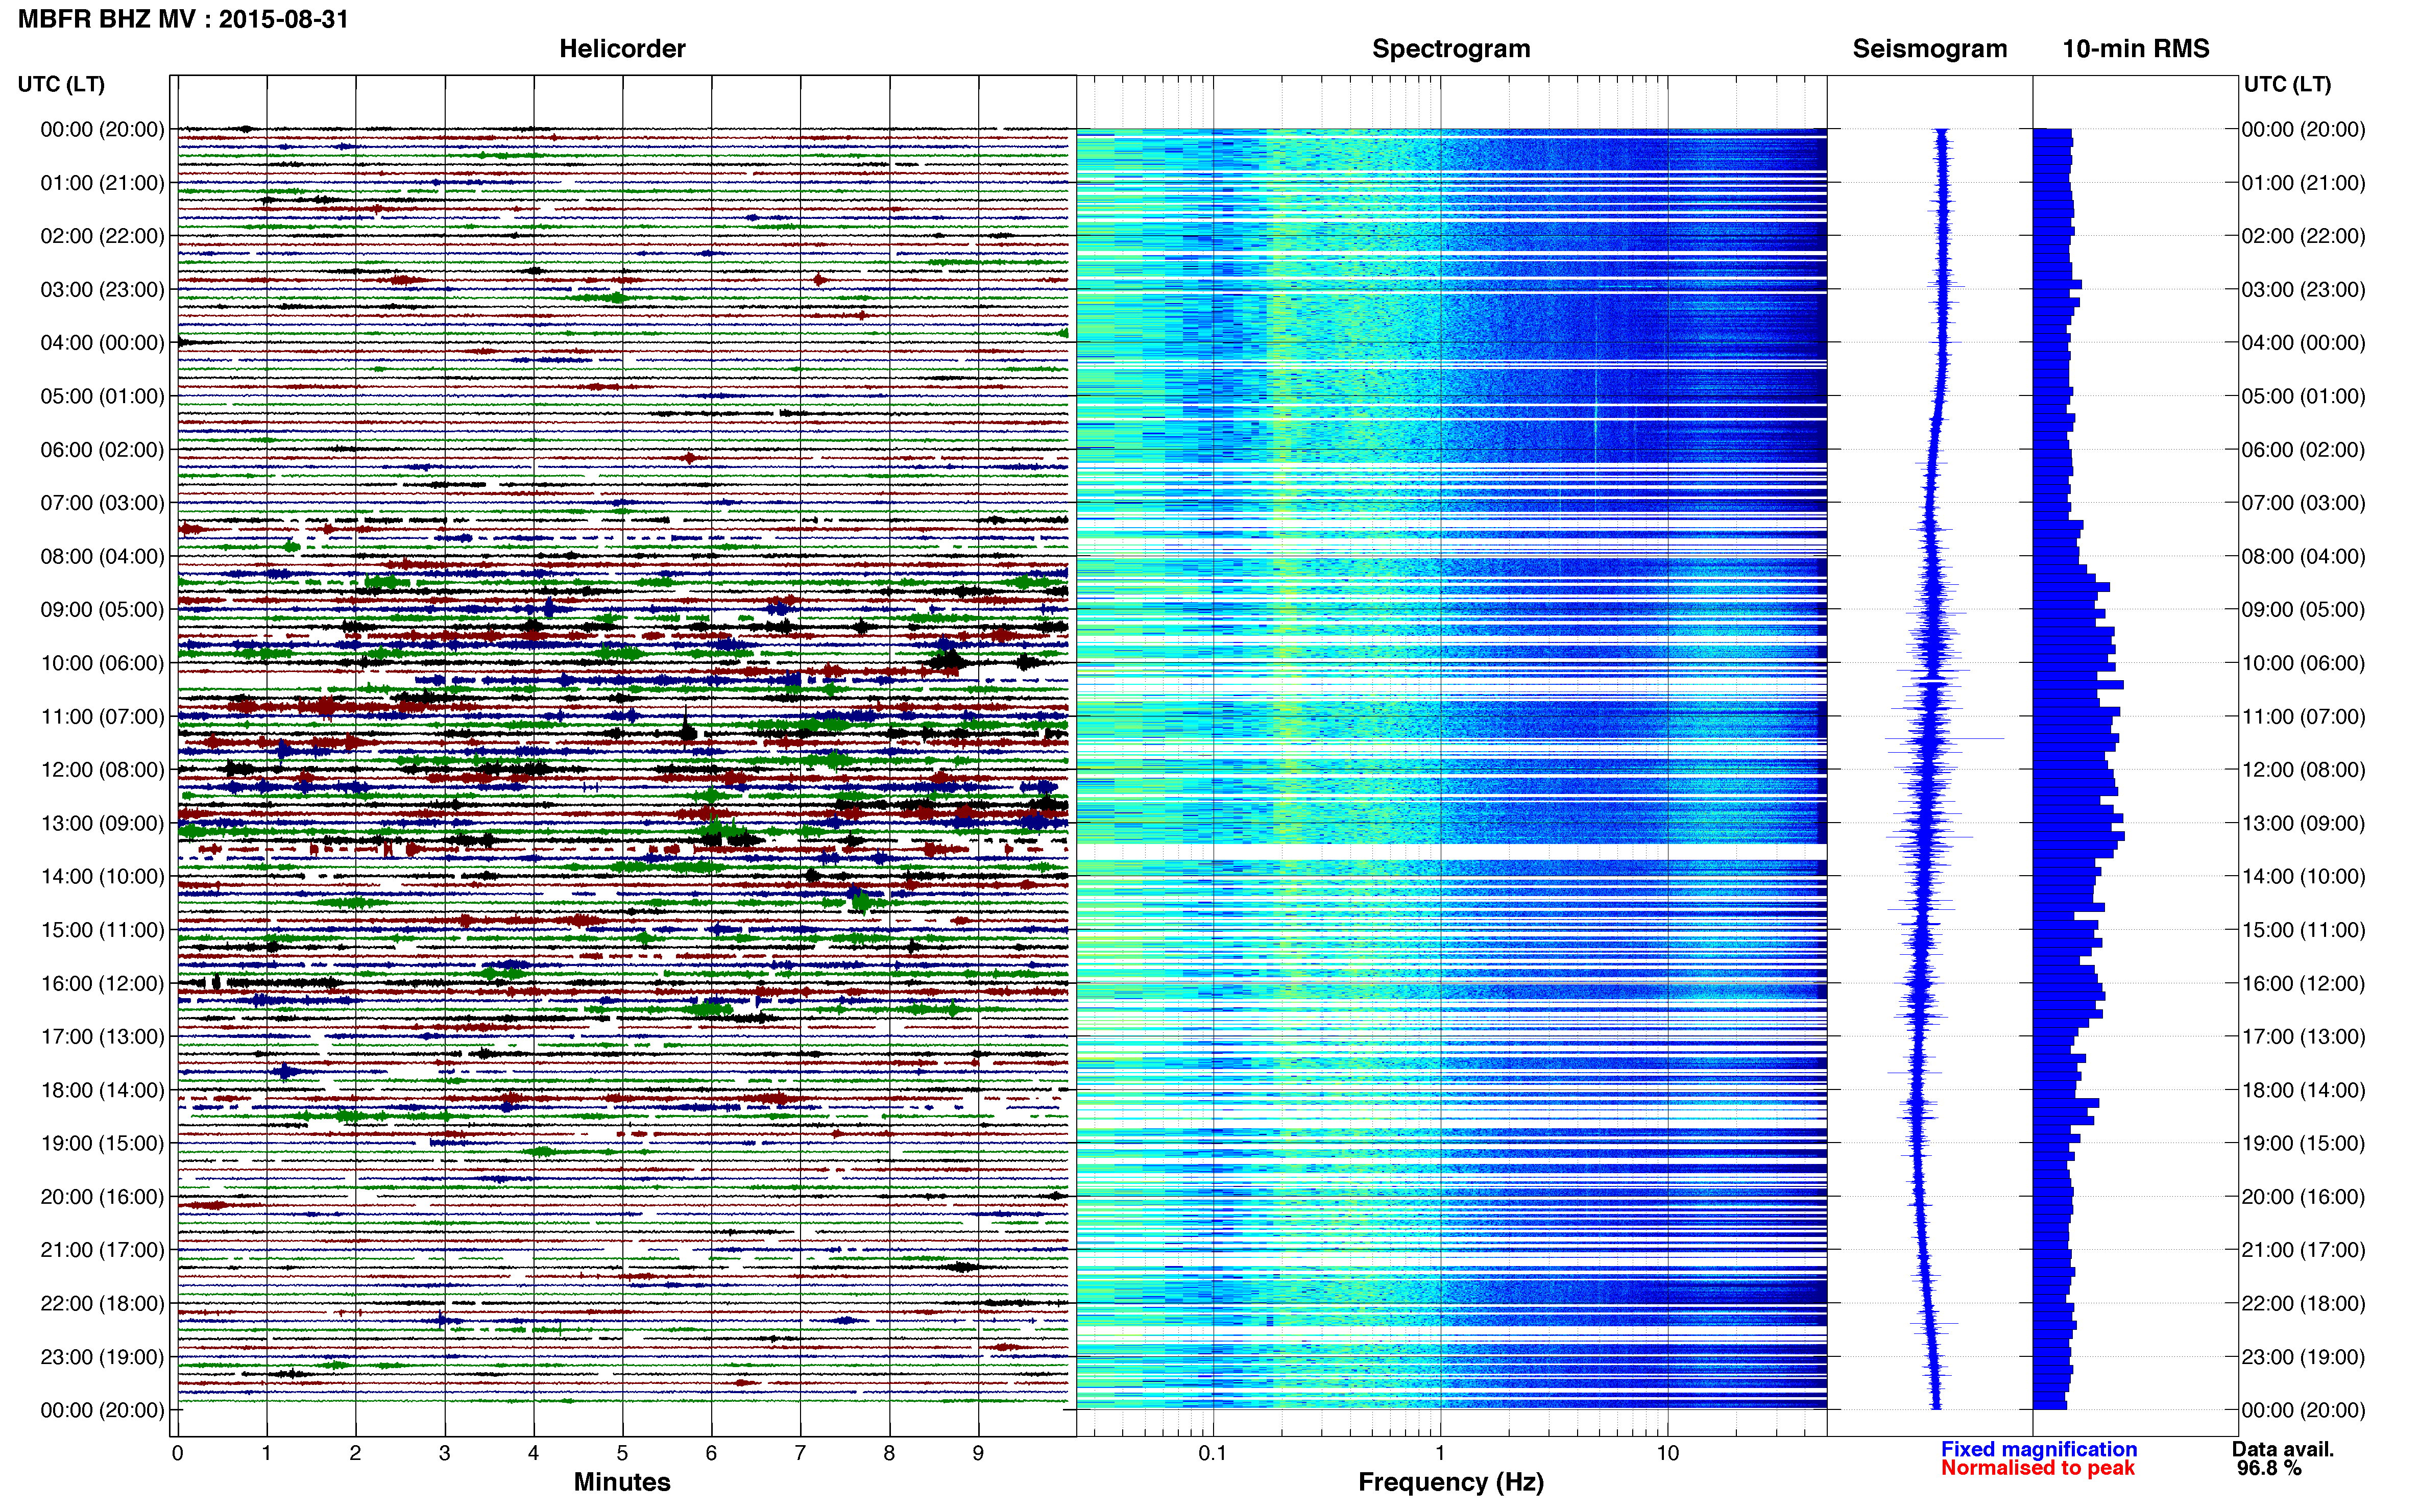Viewport: 2420px width, 1512px height.
Task: Click the '17:00 (13:00)' label on the RMS axis
Action: (x=2303, y=1037)
